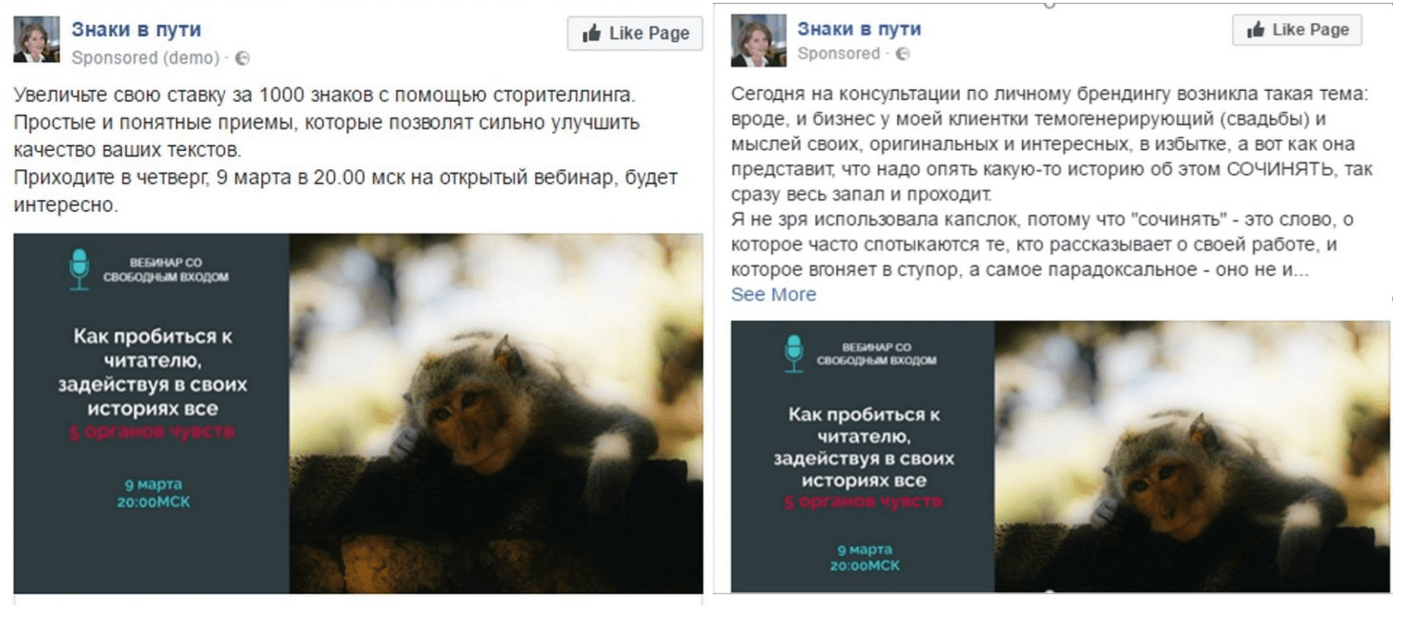Click the Sponsored label in the right post
The image size is (1406, 620).
[x=839, y=54]
